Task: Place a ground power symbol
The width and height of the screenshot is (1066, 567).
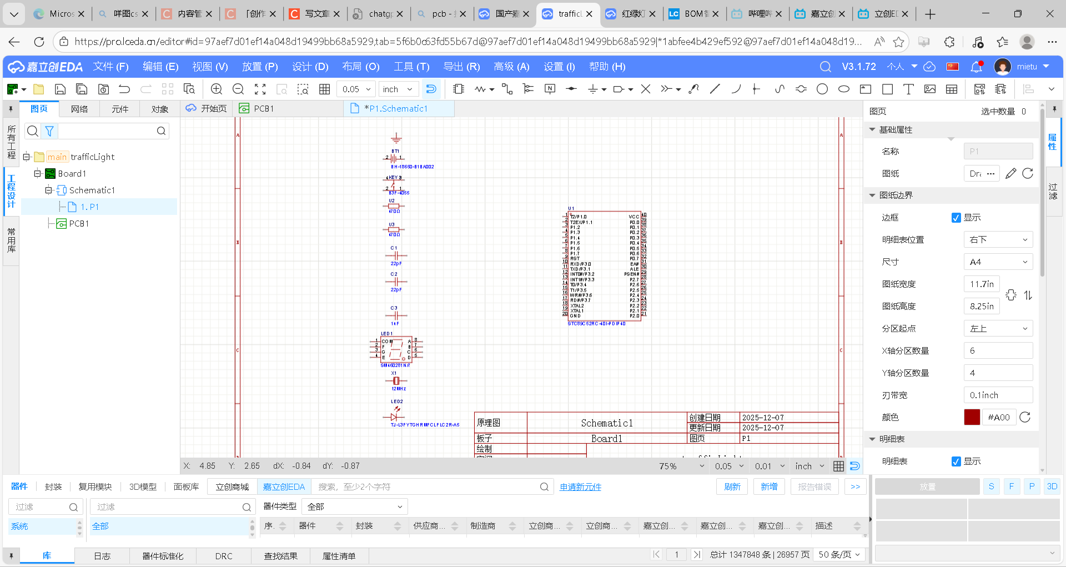Action: [x=592, y=89]
